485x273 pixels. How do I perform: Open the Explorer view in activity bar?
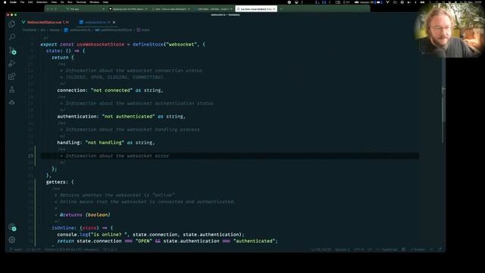[12, 24]
